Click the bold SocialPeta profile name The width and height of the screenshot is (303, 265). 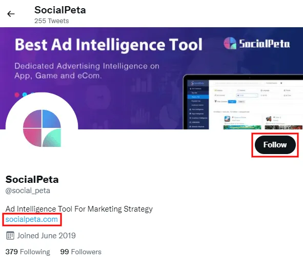tap(32, 179)
